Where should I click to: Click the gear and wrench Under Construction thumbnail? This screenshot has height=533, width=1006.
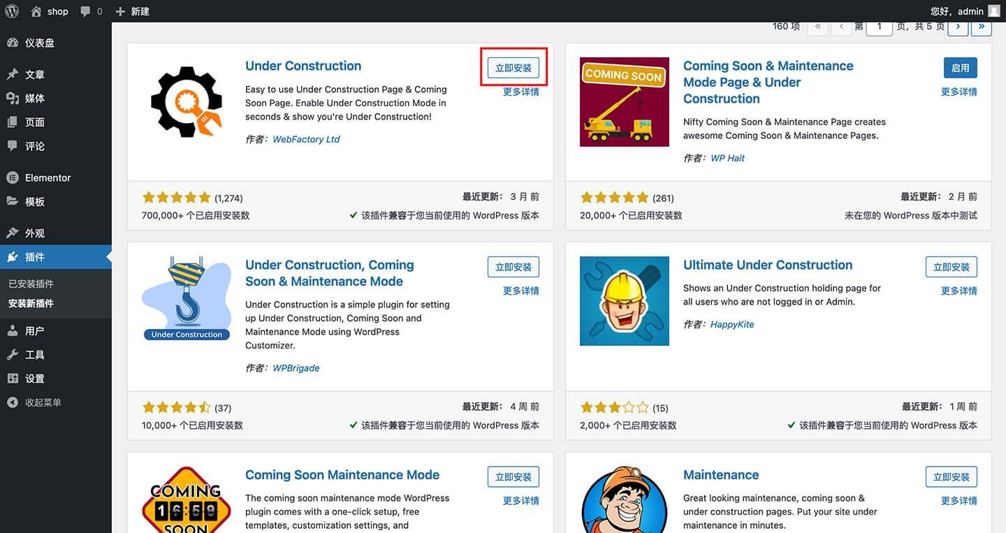pyautogui.click(x=187, y=102)
